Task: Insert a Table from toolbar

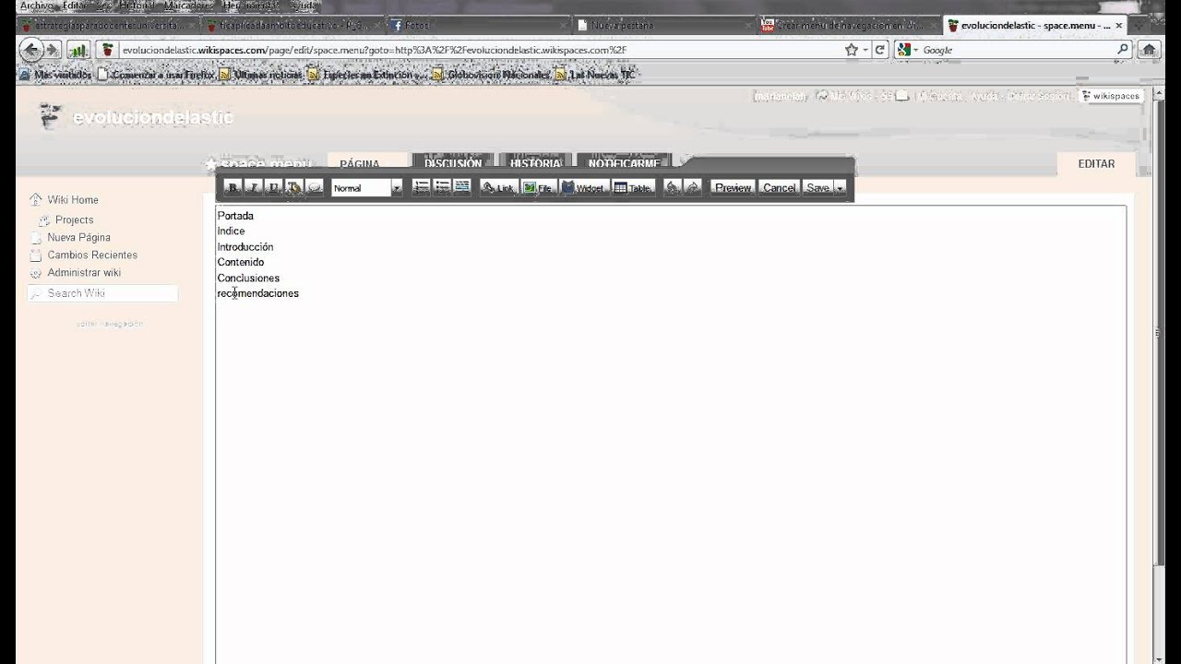Action: click(x=633, y=187)
